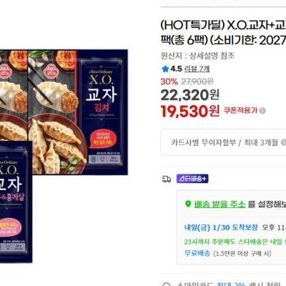286x286 pixels.
Task: Click the Ottogi logo on kimchi package
Action: (50, 71)
